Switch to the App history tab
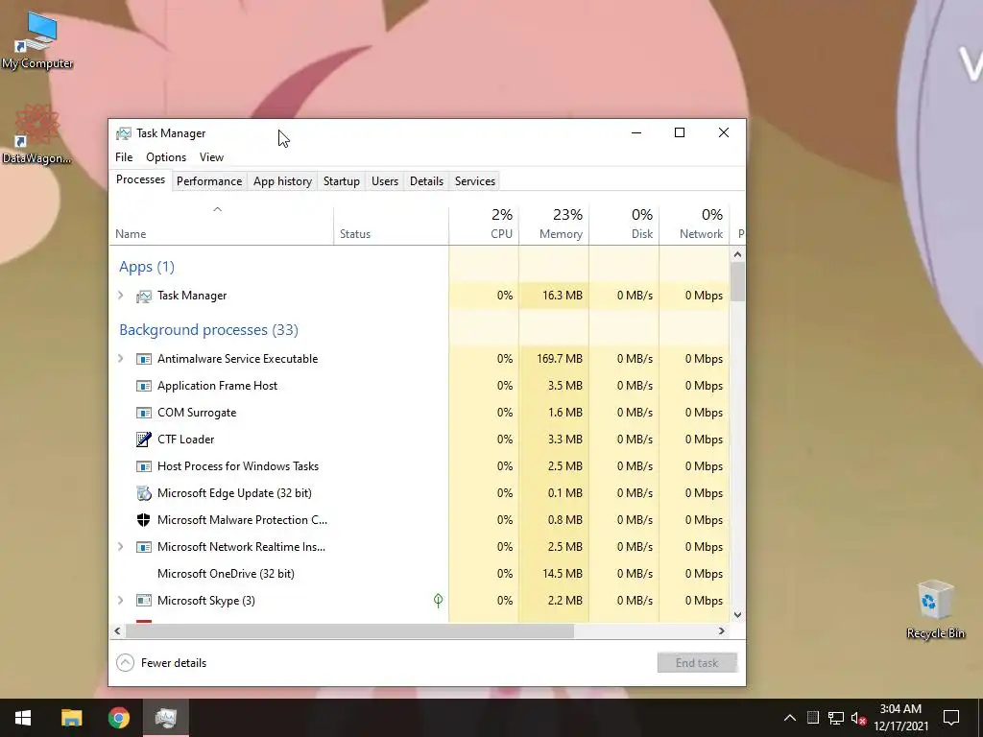The height and width of the screenshot is (737, 983). tap(282, 181)
